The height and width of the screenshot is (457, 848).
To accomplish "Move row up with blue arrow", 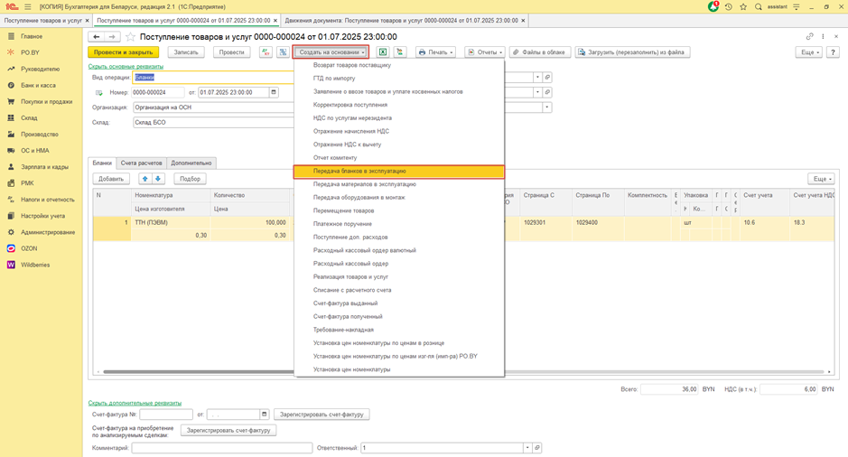I will pyautogui.click(x=144, y=179).
